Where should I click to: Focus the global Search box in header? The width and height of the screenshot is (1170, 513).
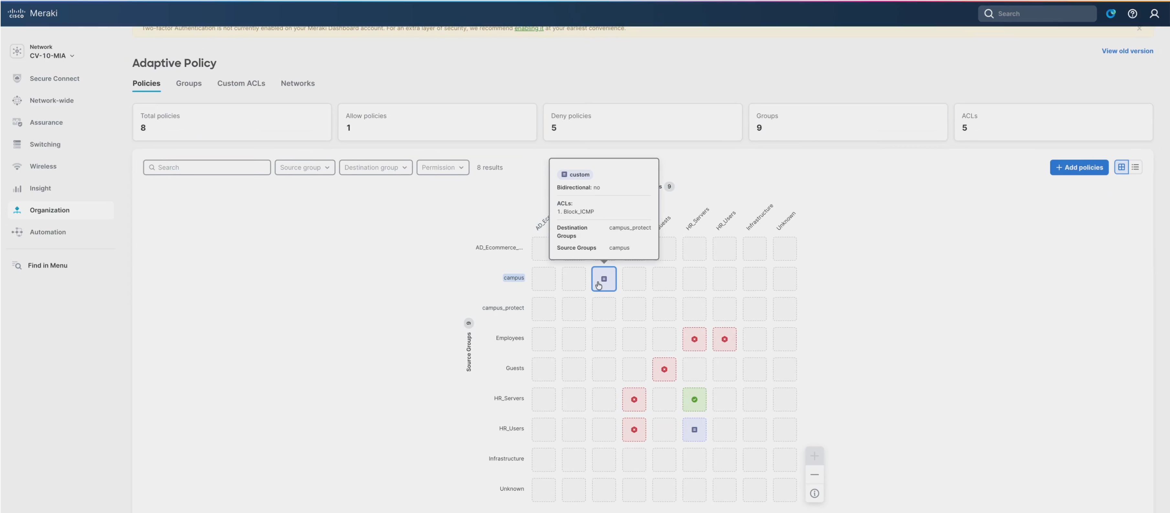1037,14
